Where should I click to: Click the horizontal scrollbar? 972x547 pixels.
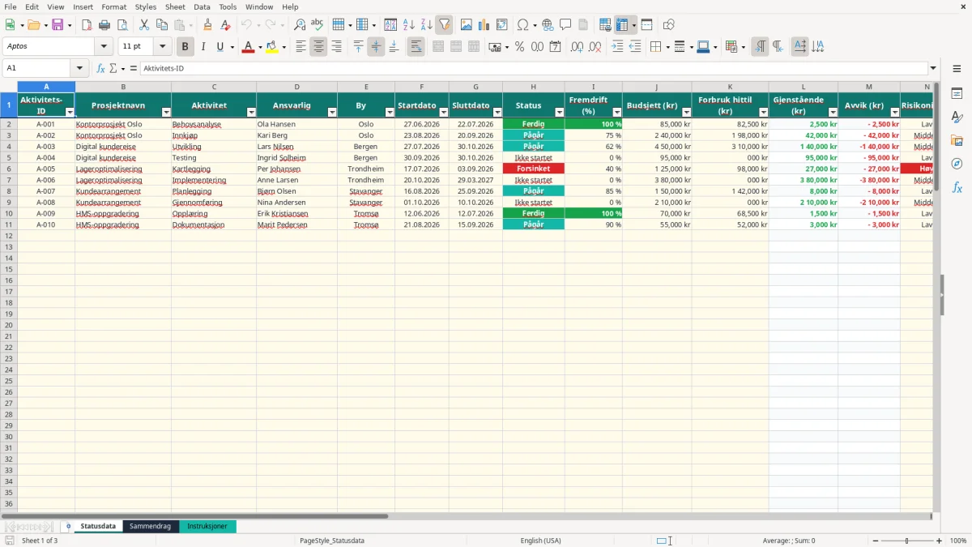pyautogui.click(x=194, y=515)
